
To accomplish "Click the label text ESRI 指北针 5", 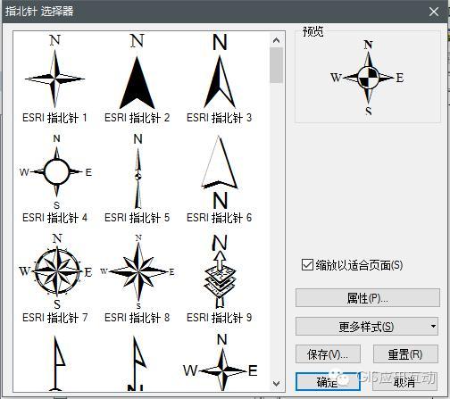I will 137,218.
